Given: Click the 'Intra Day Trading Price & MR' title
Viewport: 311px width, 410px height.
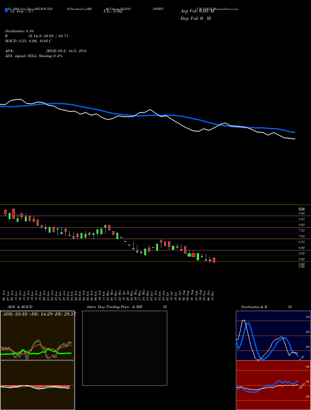Looking at the screenshot, I should tap(114, 307).
